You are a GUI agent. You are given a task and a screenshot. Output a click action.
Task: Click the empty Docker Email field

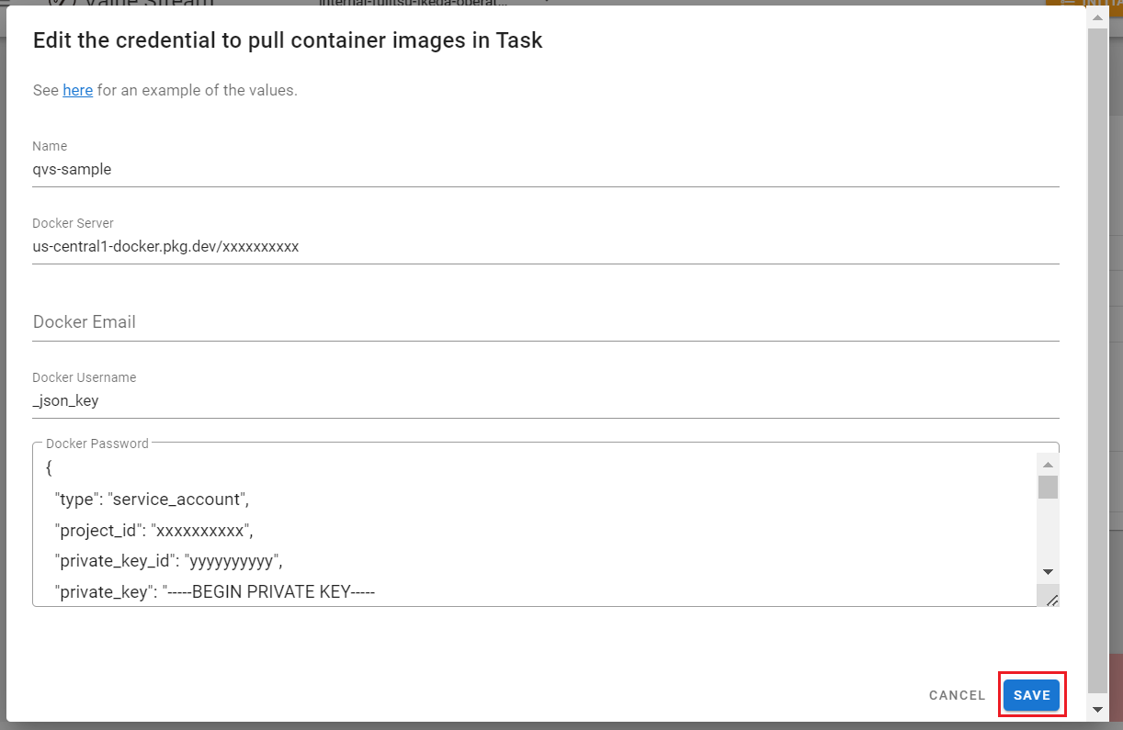coord(545,322)
